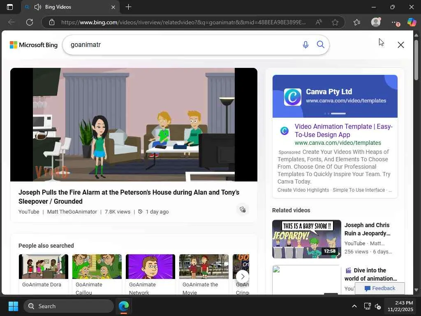The height and width of the screenshot is (316, 421).
Task: Click the taskbar Search box
Action: pyautogui.click(x=69, y=306)
